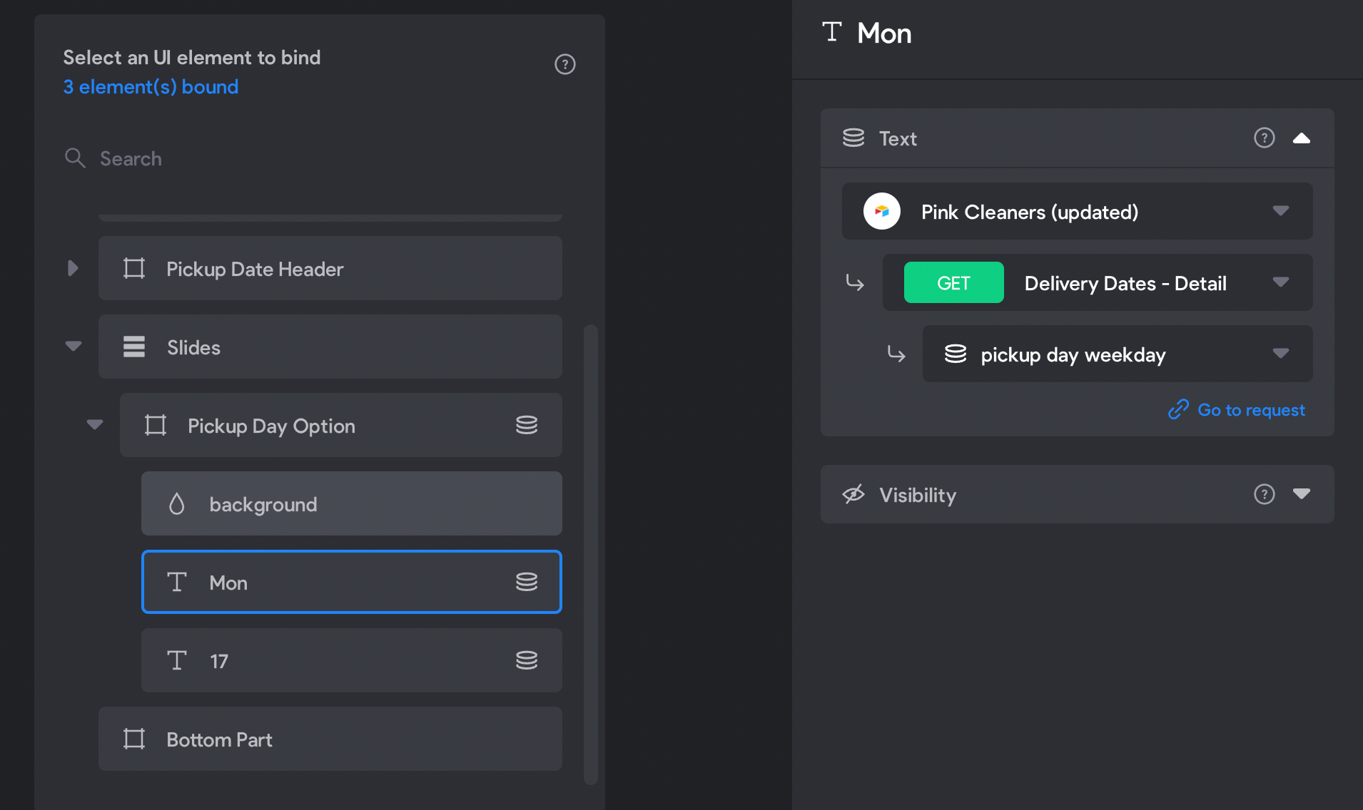Screen dimensions: 1363x810
Task: Click the search magnifier icon
Action: 75,158
